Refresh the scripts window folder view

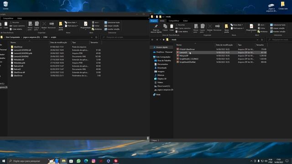96,37
